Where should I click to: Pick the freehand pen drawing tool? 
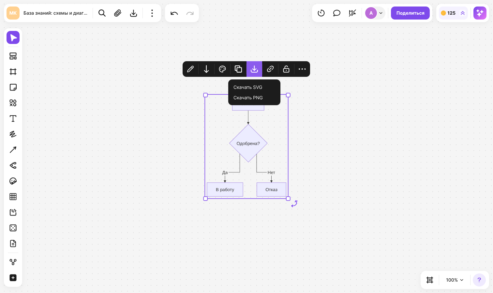pos(13,134)
